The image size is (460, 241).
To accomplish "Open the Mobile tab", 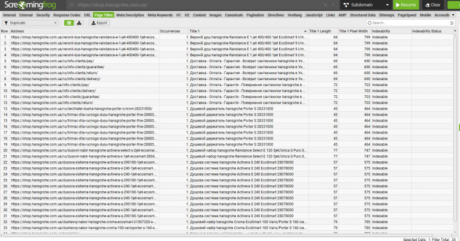I will tap(425, 15).
